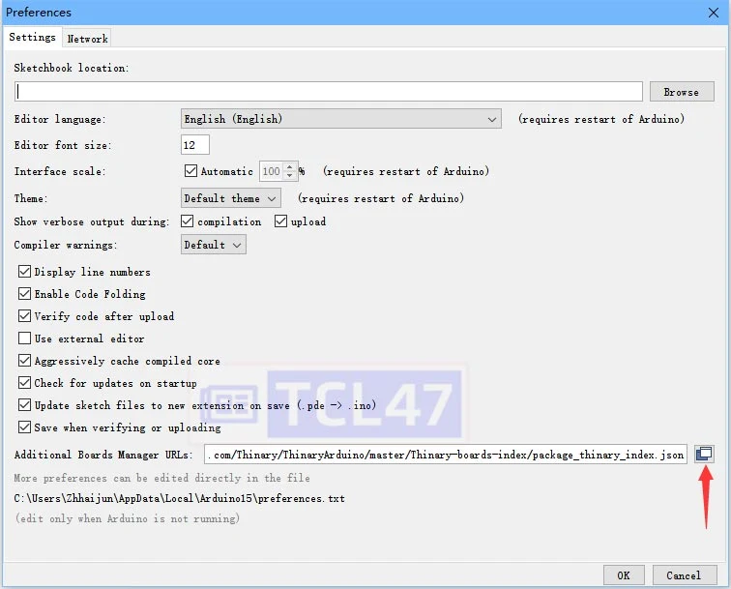Open the preferences.txt file path link

click(180, 498)
